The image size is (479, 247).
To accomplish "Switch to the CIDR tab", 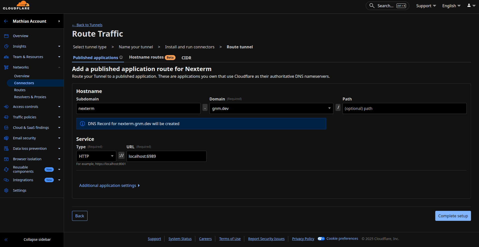I will point(186,58).
